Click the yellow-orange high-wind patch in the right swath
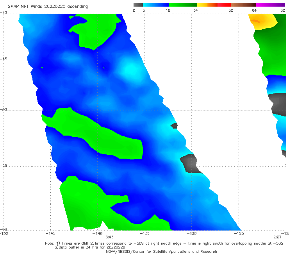Screen dimensions: 289x254 click(x=263, y=21)
